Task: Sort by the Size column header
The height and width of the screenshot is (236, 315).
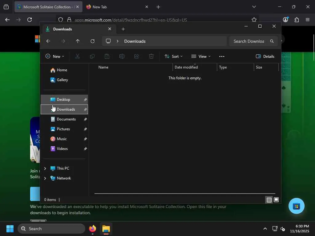Action: [x=266, y=67]
